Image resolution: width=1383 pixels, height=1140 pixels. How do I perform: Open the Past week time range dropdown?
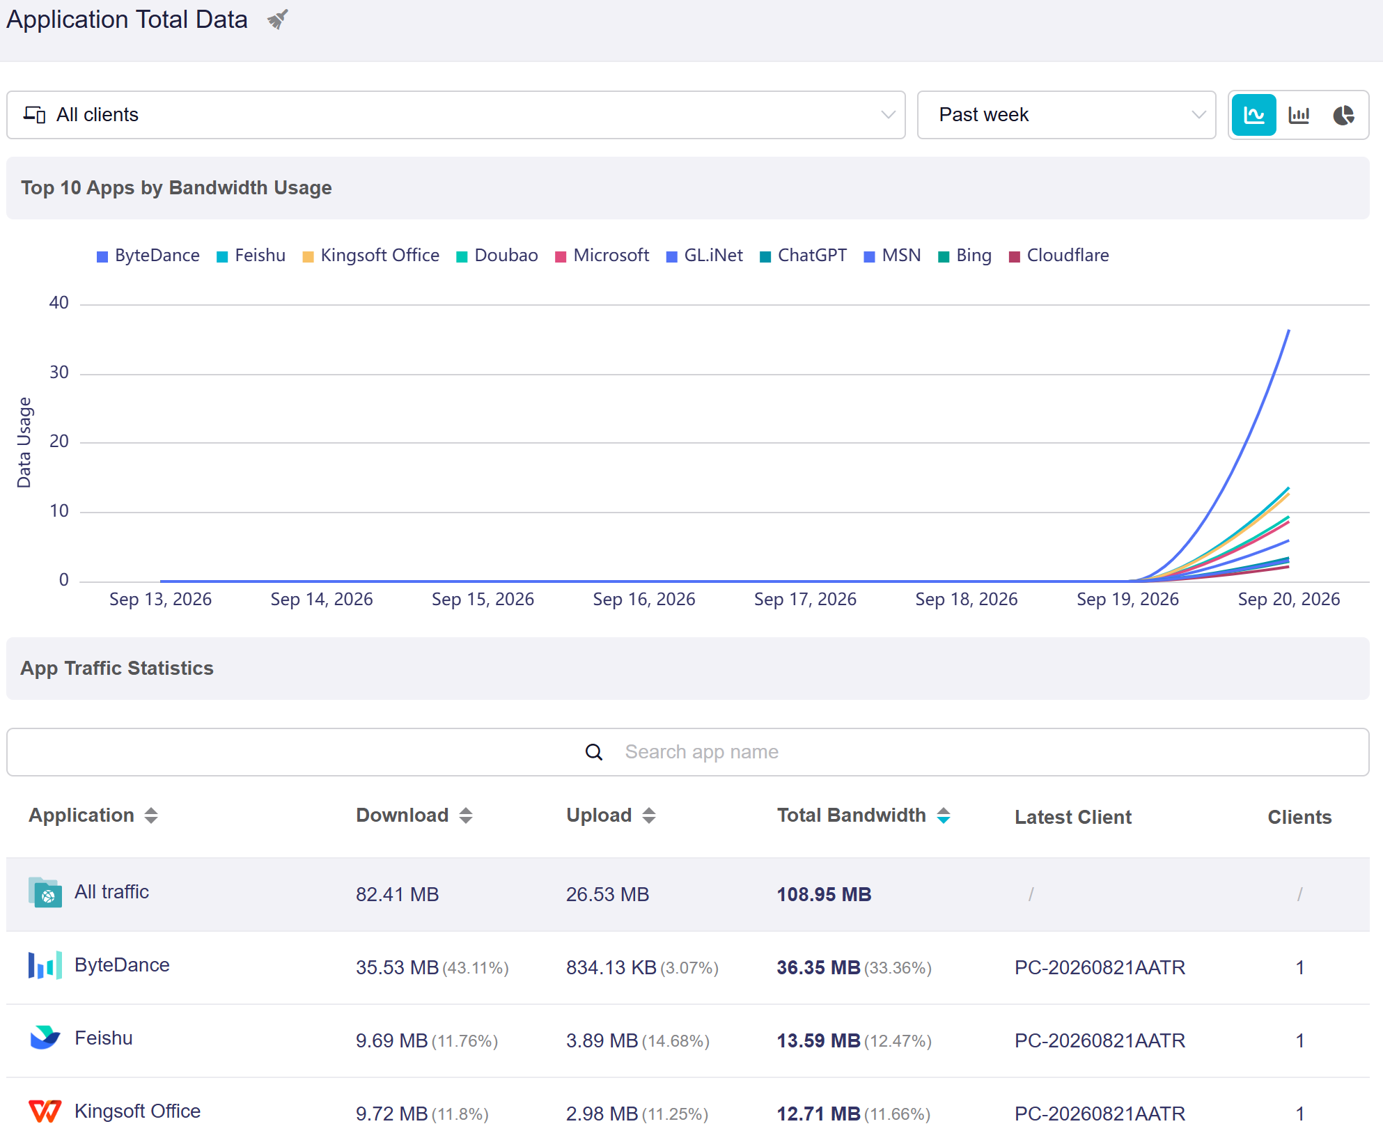[1067, 115]
